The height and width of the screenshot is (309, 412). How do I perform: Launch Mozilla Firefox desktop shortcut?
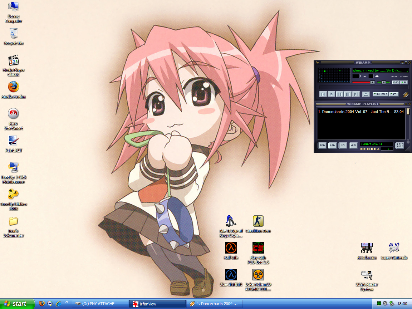tap(13, 90)
